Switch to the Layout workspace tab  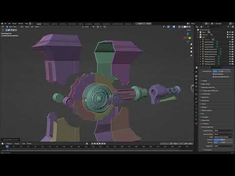tap(39, 24)
